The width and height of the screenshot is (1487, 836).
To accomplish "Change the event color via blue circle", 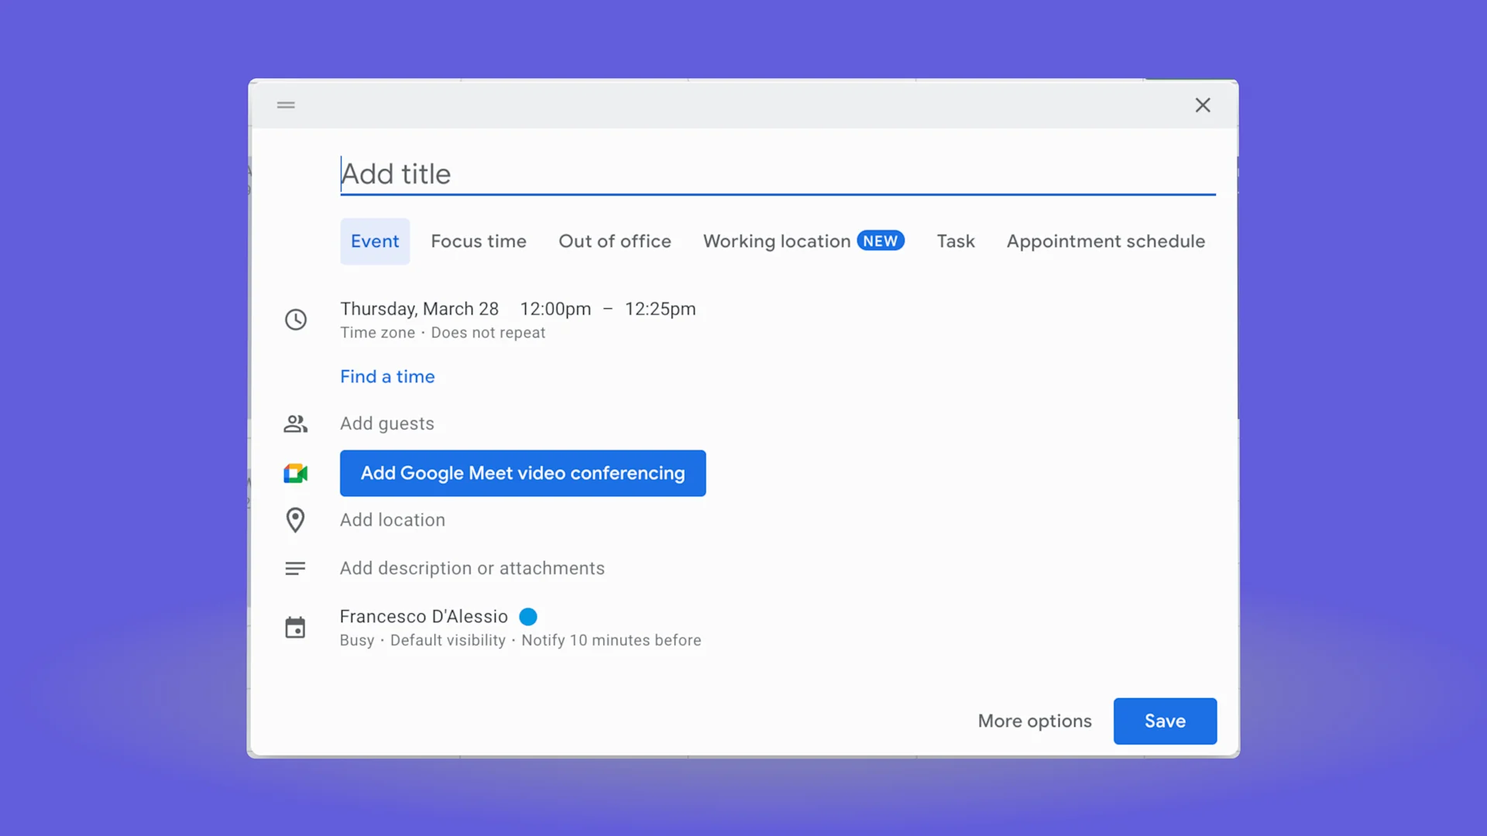I will (527, 616).
